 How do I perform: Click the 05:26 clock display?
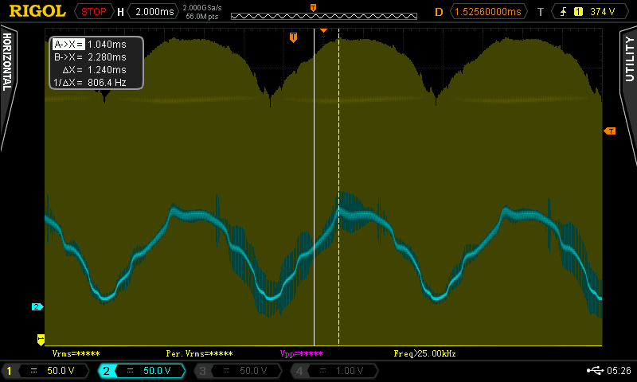click(x=619, y=370)
